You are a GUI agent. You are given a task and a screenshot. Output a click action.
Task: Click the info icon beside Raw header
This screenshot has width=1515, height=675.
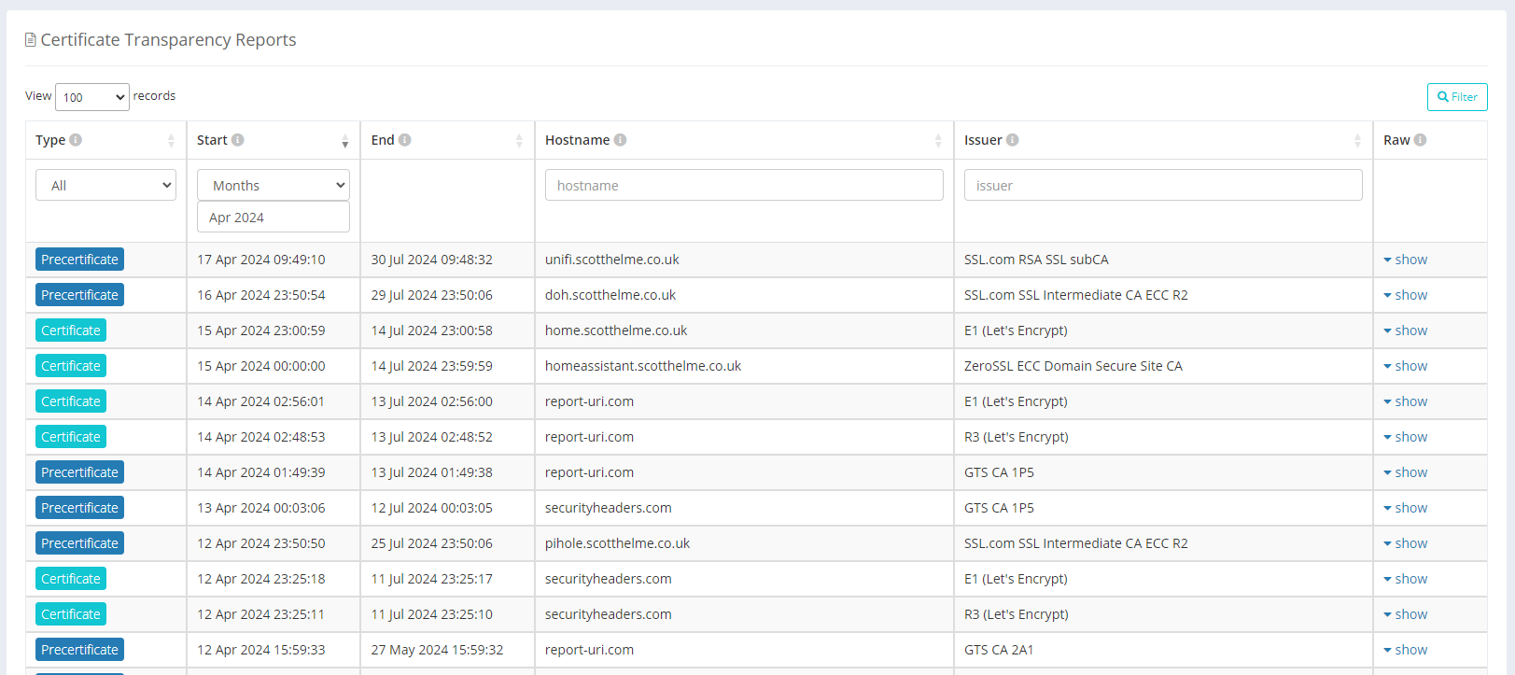click(x=1420, y=140)
